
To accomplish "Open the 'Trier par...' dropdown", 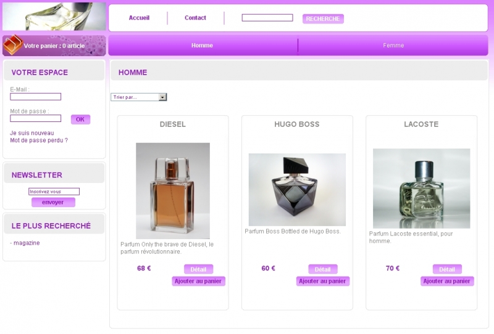I will [138, 97].
